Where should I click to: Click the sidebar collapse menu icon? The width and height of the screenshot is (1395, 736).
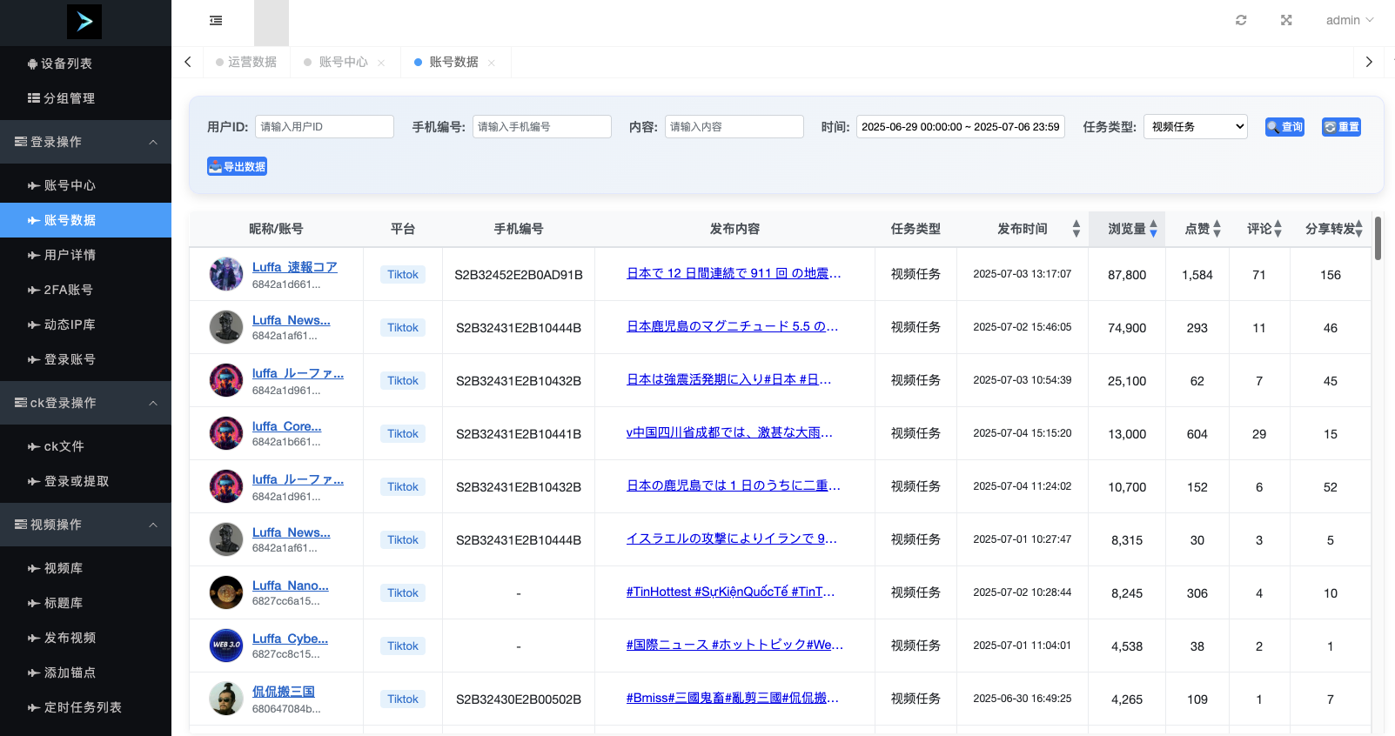pyautogui.click(x=216, y=20)
